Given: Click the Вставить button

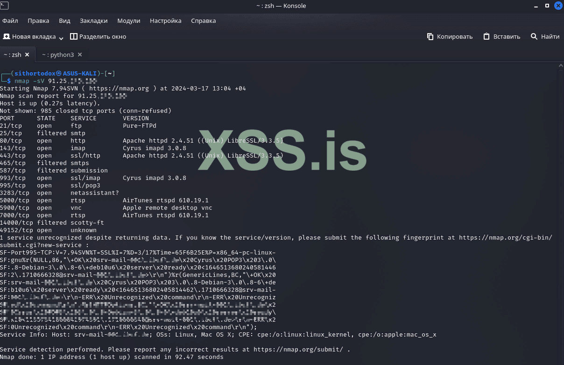Looking at the screenshot, I should pyautogui.click(x=502, y=36).
